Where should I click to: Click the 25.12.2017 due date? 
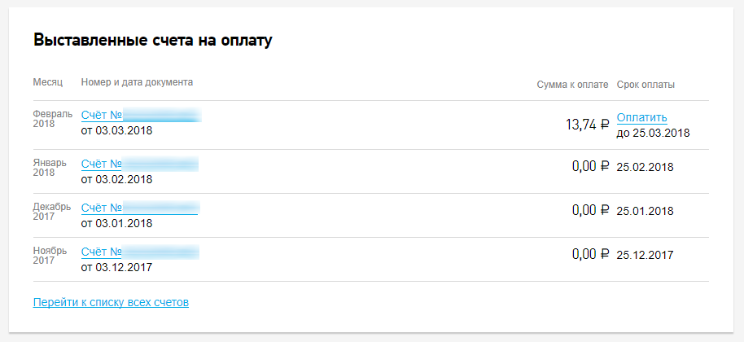point(645,256)
